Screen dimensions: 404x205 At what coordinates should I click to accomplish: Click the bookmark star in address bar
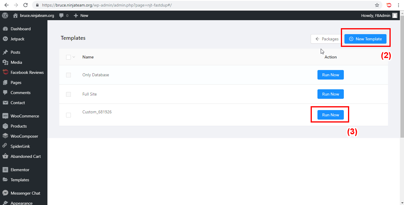377,5
